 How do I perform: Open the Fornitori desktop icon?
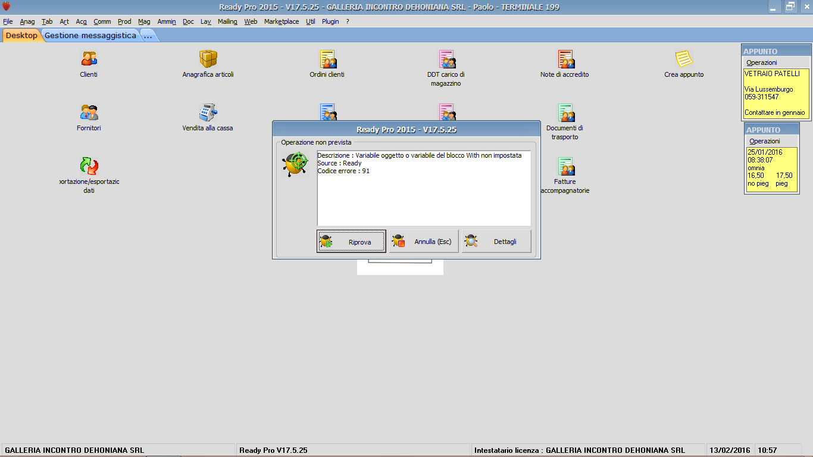(89, 112)
